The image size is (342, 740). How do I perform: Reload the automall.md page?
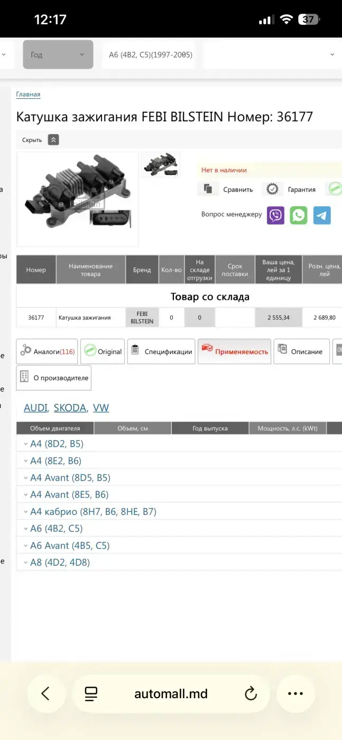point(251,693)
